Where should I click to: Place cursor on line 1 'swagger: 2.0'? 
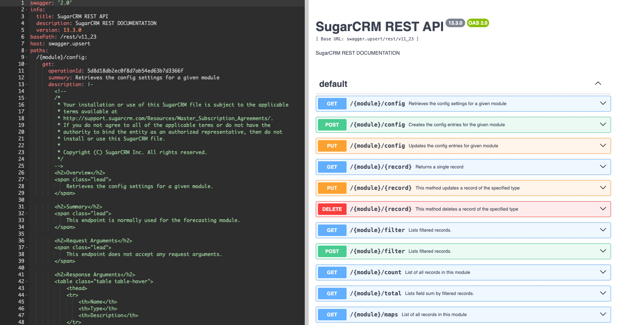pos(51,3)
